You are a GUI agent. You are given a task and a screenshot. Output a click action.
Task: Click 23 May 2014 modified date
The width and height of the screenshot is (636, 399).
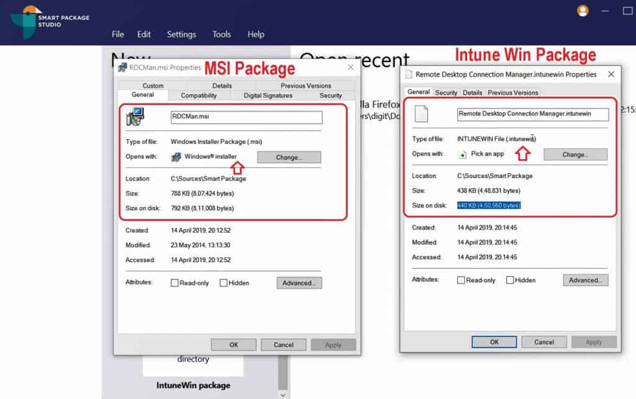(201, 245)
